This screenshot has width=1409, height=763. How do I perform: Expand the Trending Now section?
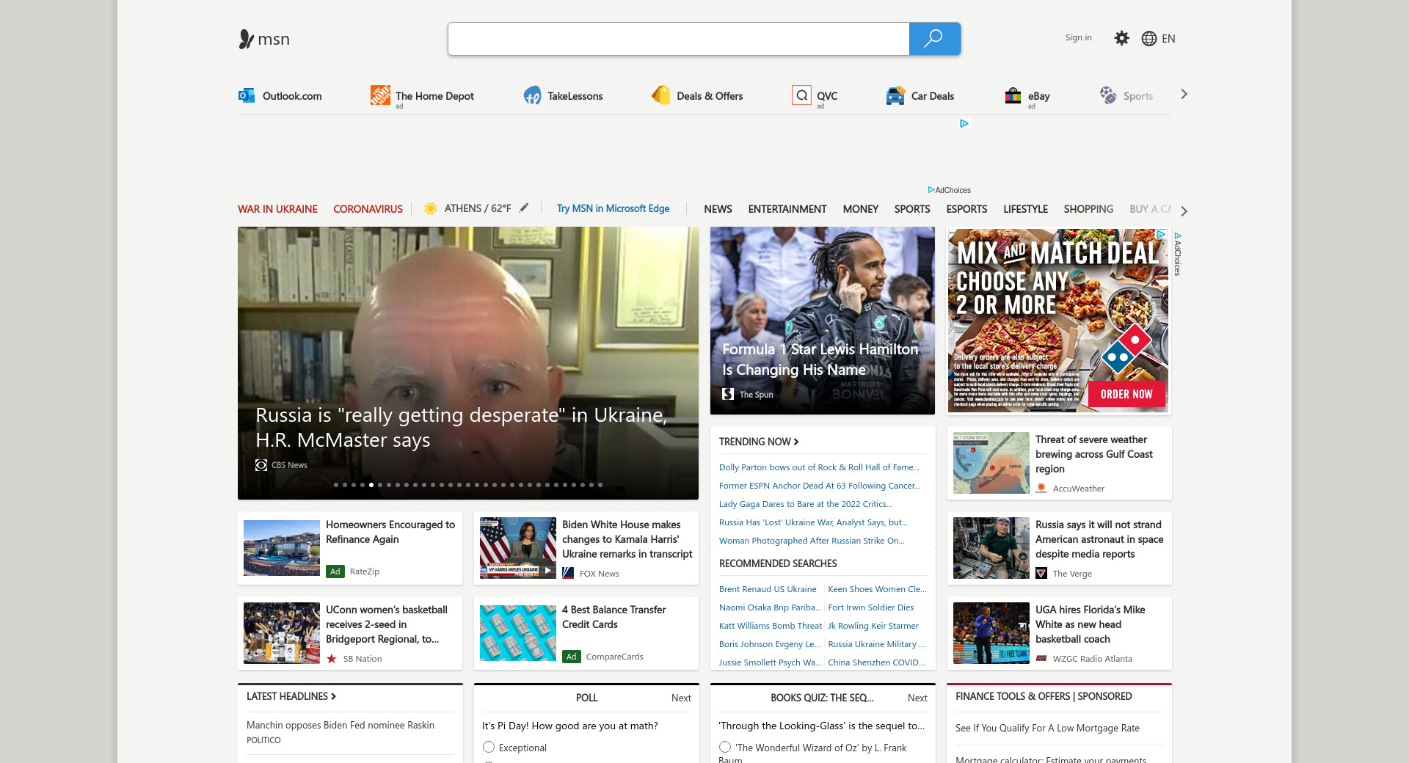(759, 442)
